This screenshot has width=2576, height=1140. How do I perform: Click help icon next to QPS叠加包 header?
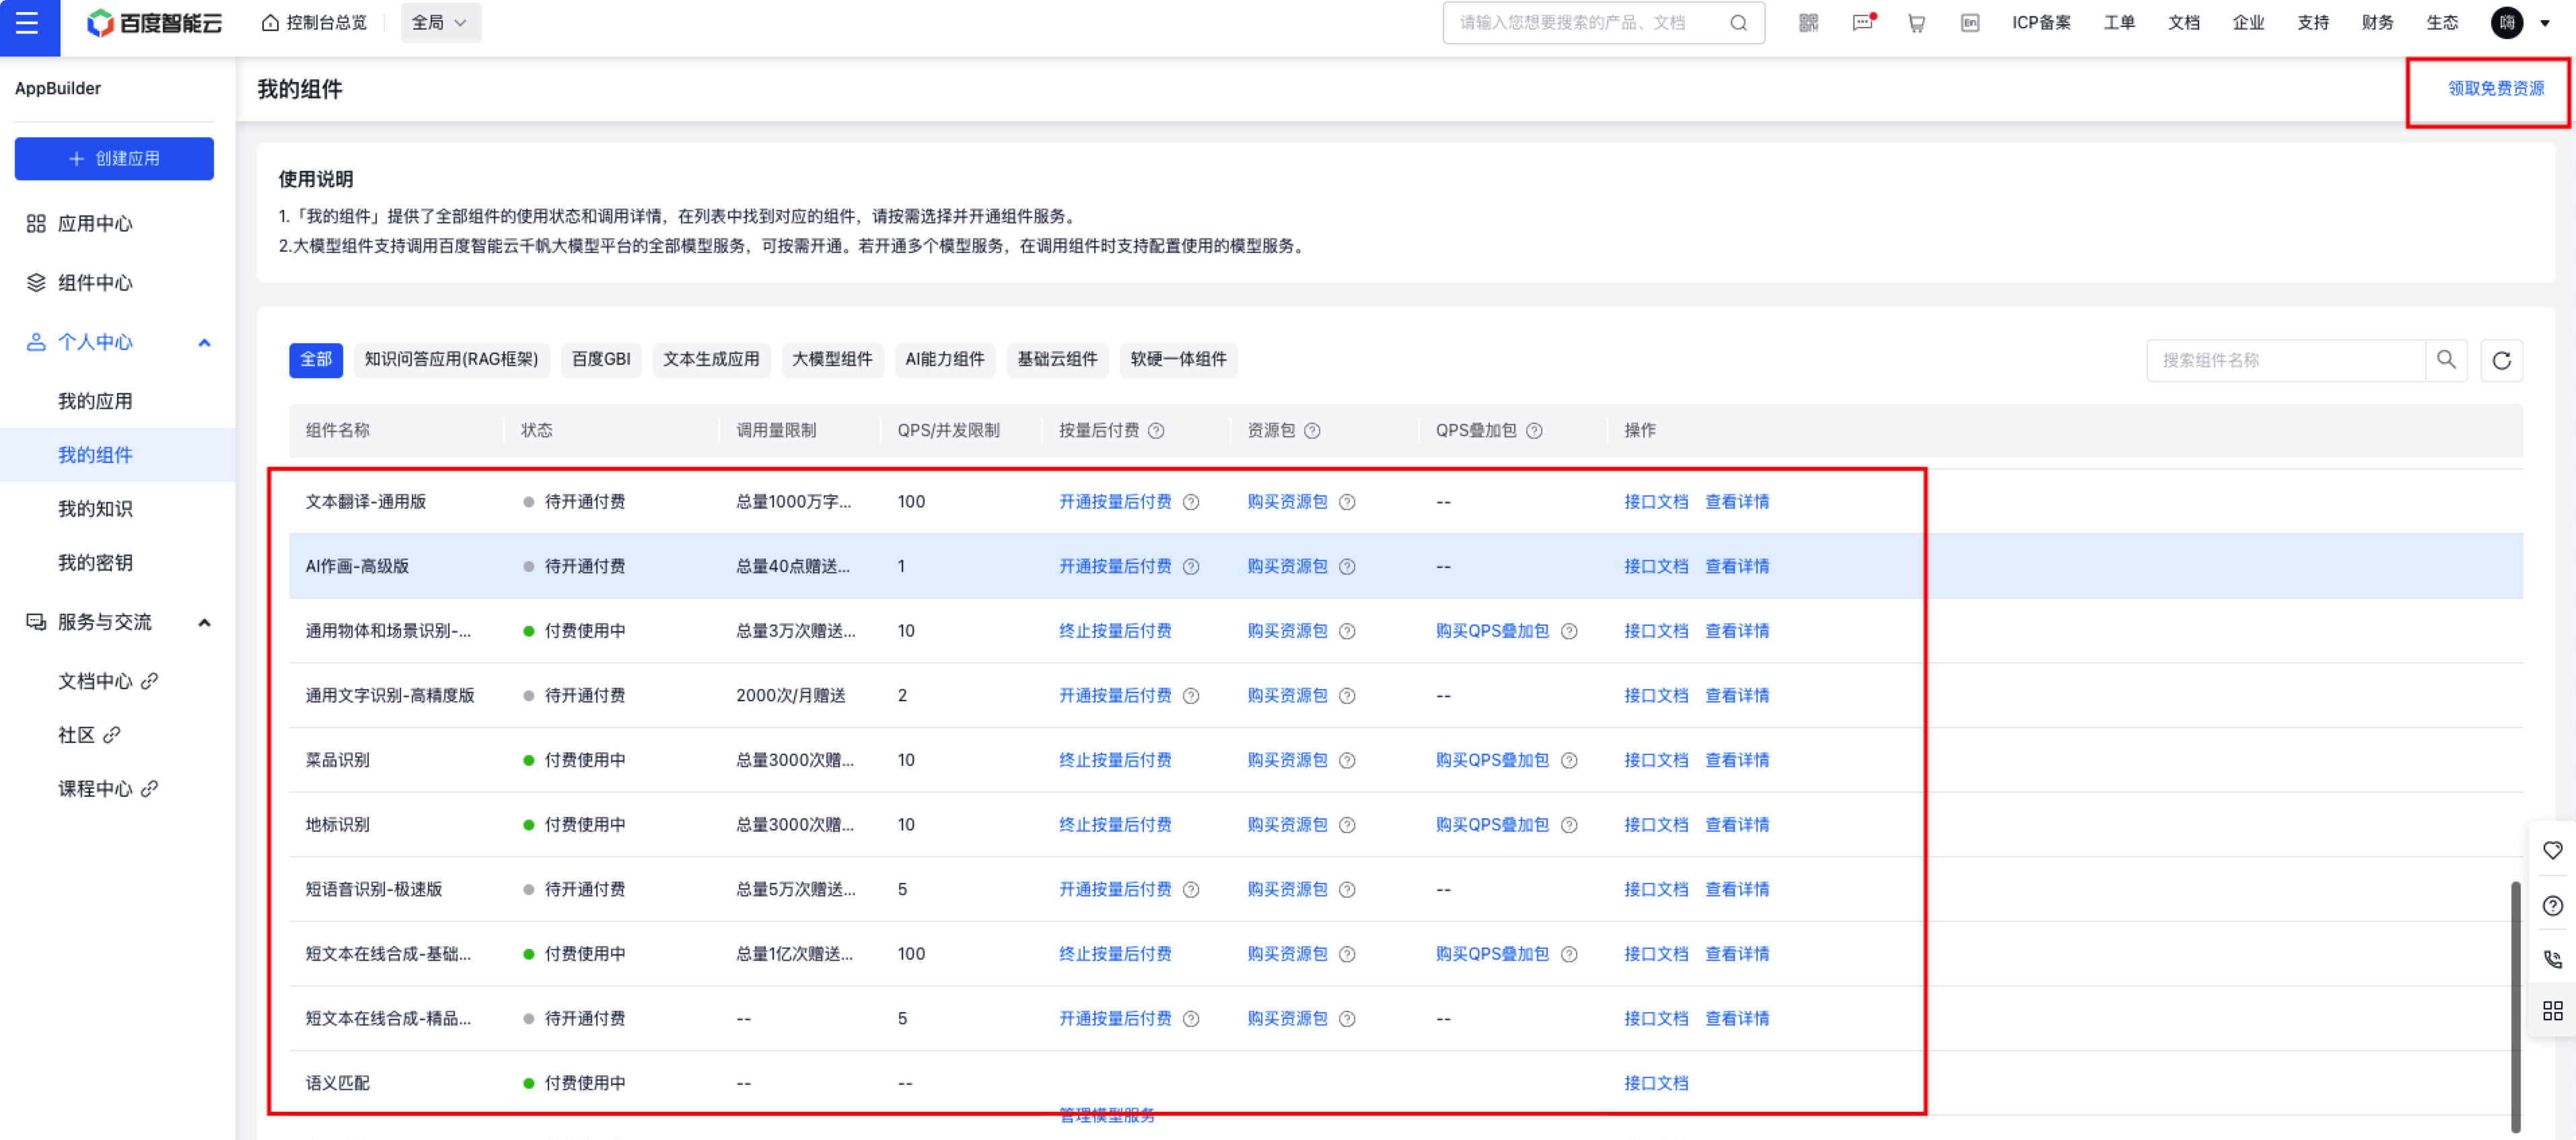pyautogui.click(x=1534, y=431)
